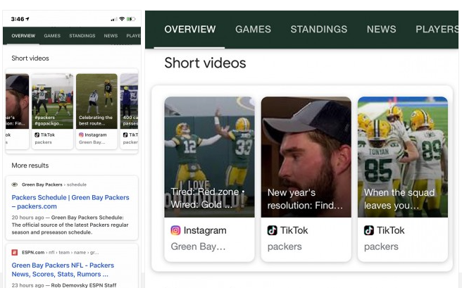Image resolution: width=462 pixels, height=288 pixels.
Task: Open the Green Bay Packers NFL ESPN link
Action: pyautogui.click(x=63, y=270)
